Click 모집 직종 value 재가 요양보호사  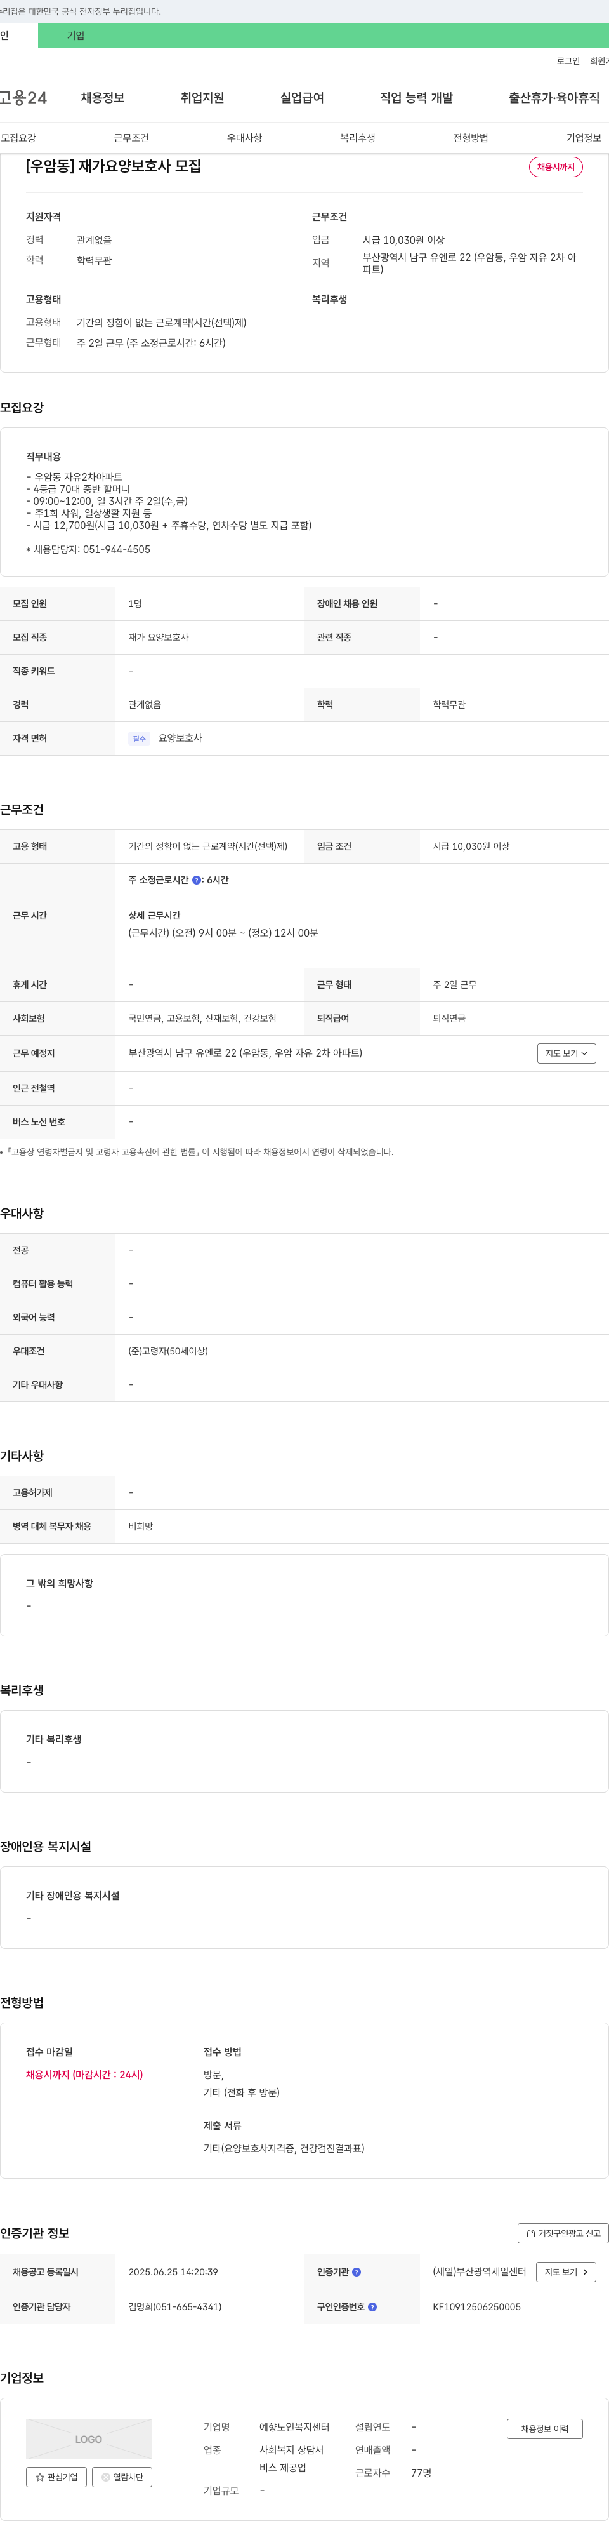pos(159,637)
